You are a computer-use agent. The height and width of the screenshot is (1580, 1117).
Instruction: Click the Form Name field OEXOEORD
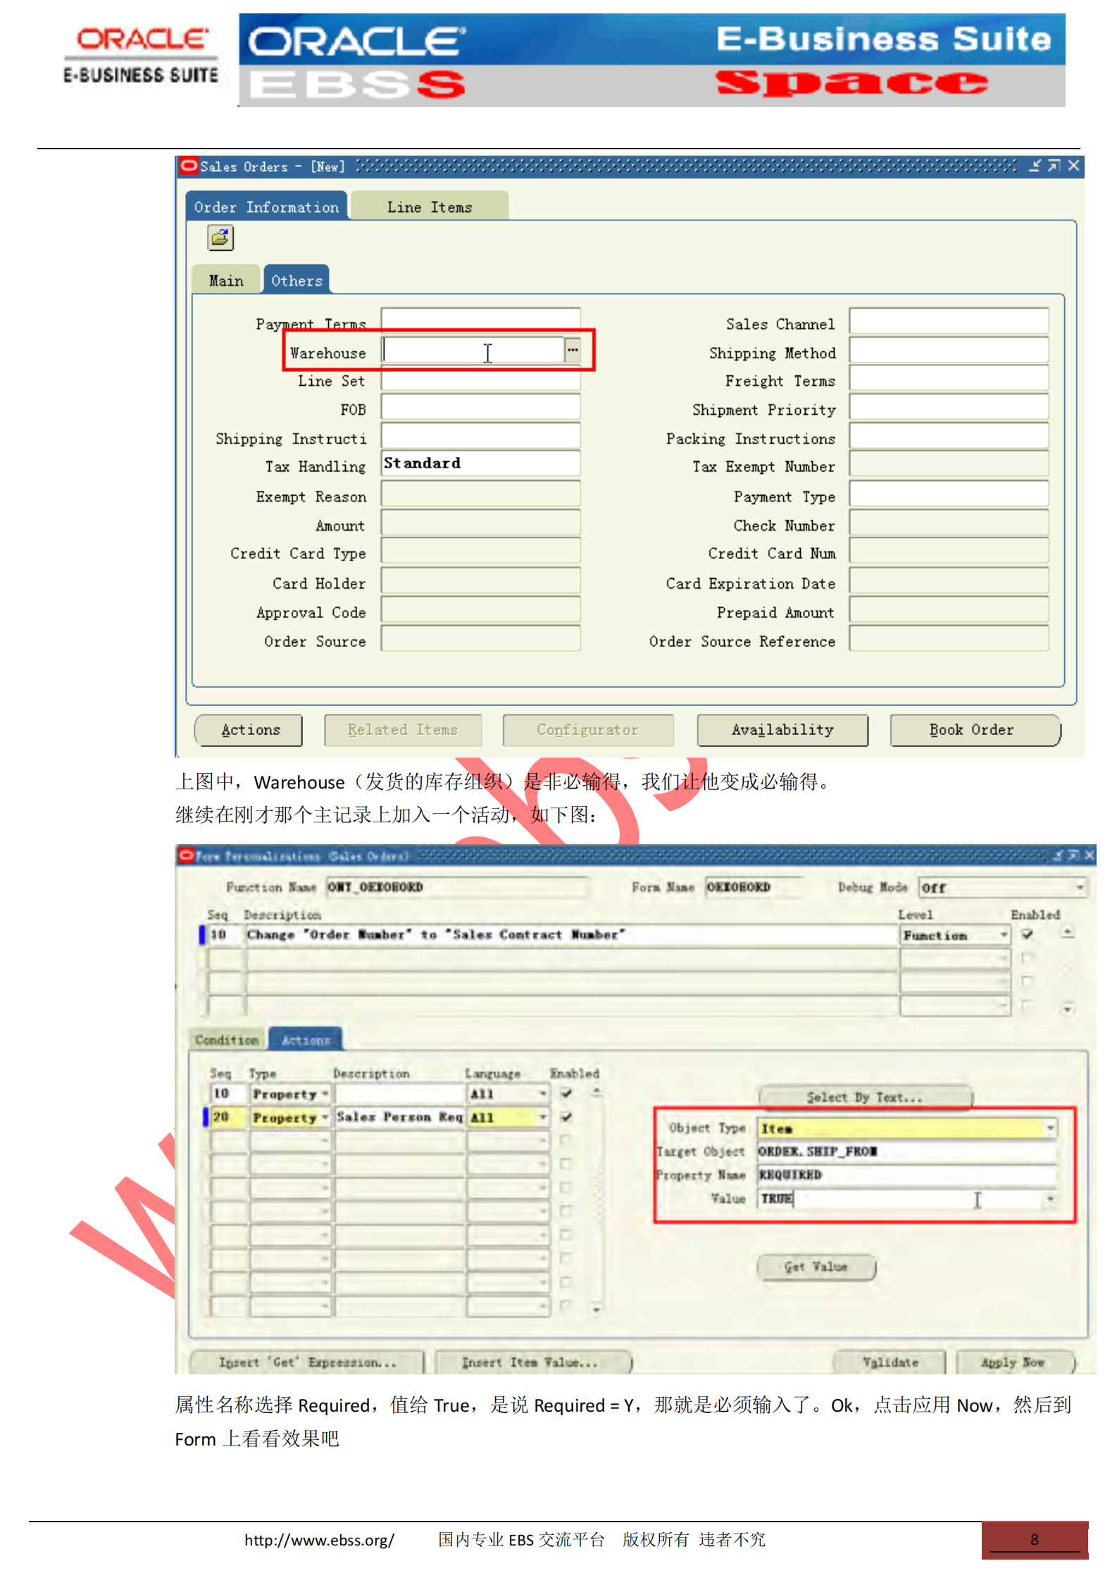(754, 887)
